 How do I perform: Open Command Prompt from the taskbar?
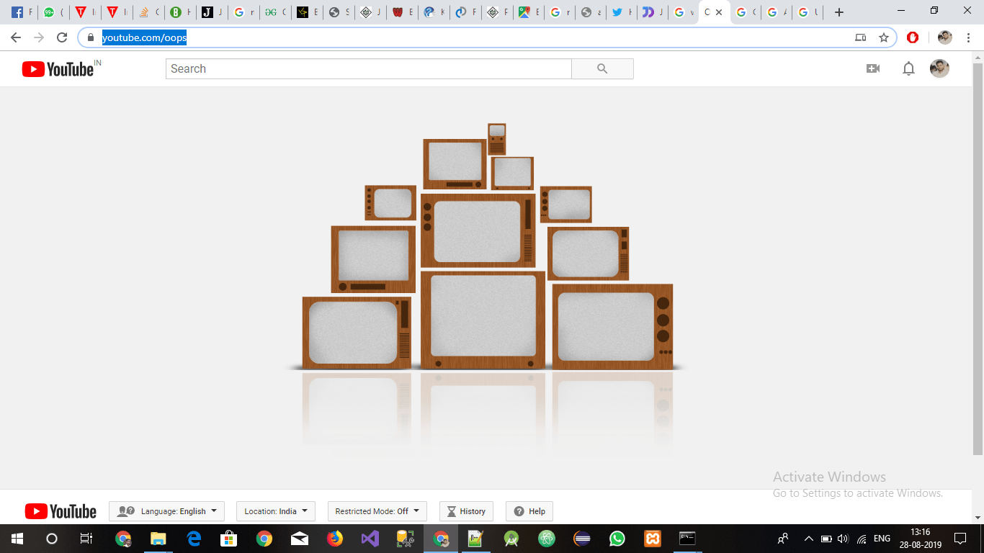pyautogui.click(x=688, y=539)
